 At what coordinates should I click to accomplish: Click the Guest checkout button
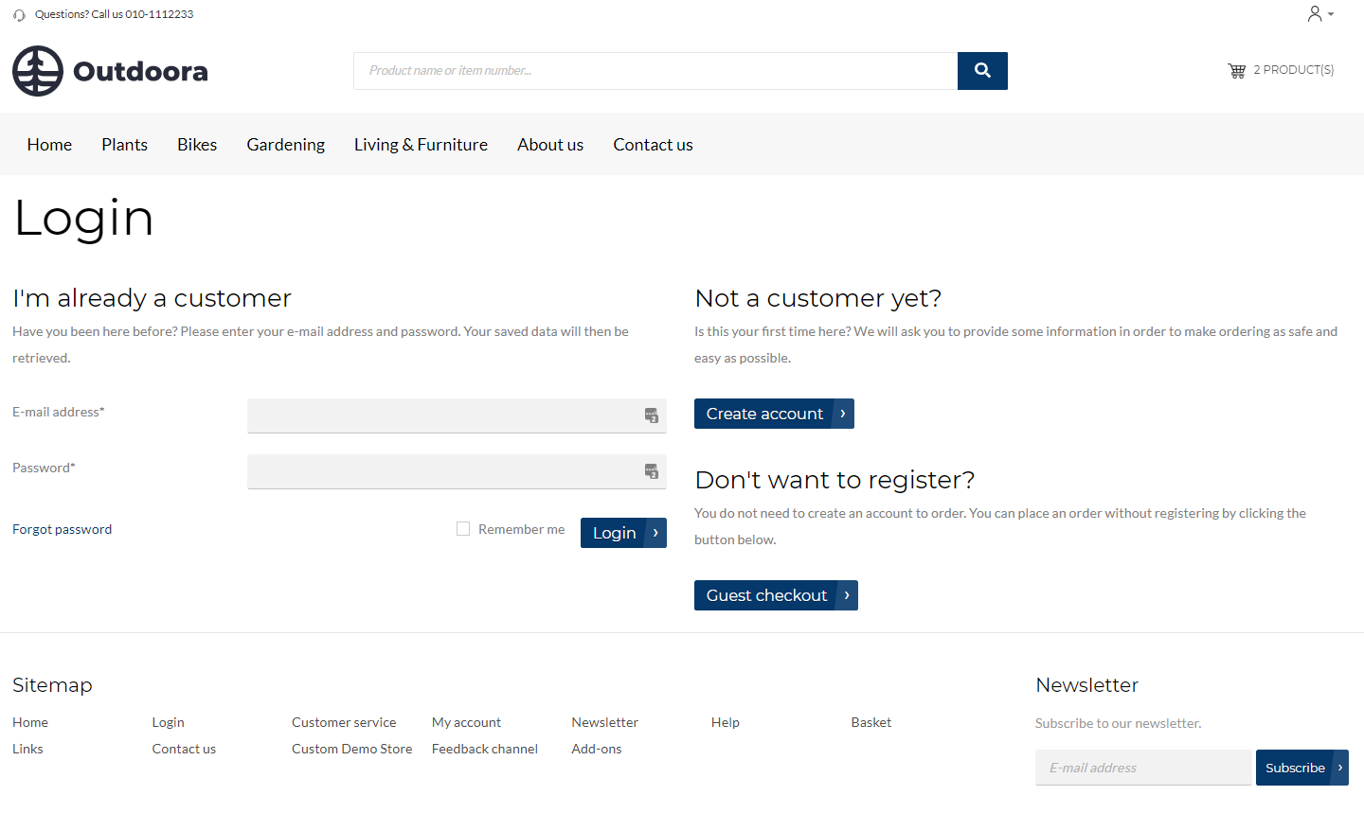click(776, 595)
